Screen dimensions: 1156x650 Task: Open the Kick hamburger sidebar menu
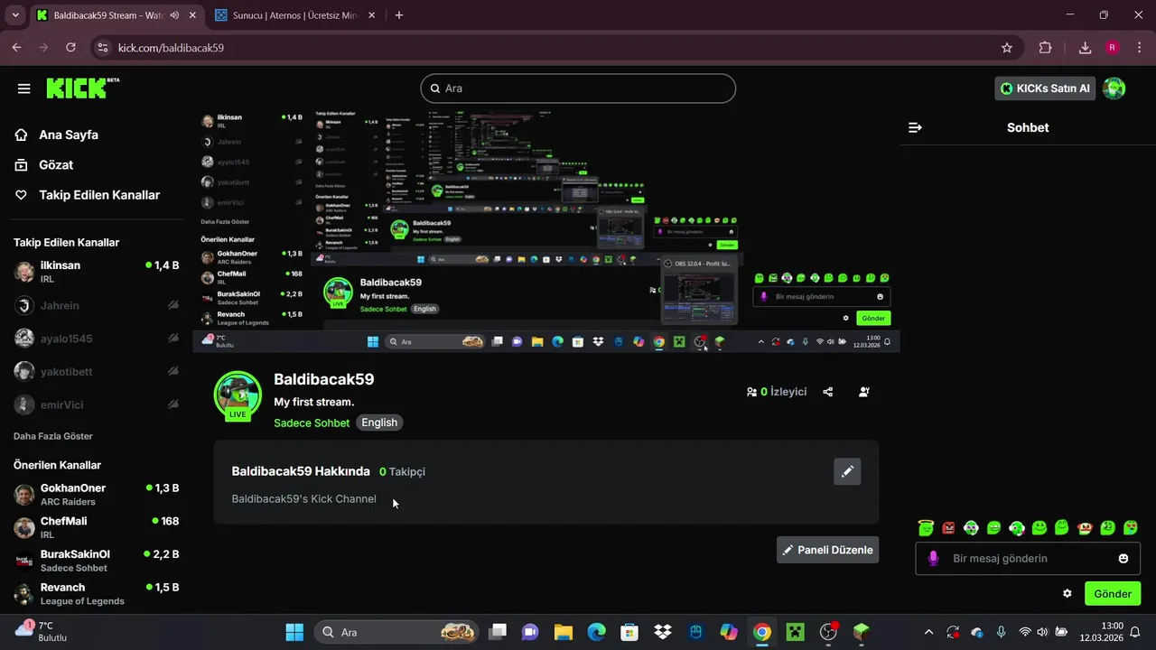point(24,88)
